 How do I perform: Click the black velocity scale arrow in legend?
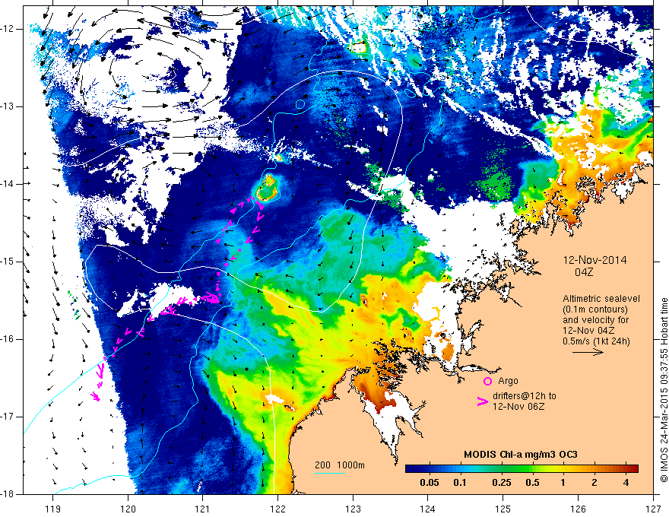588,352
